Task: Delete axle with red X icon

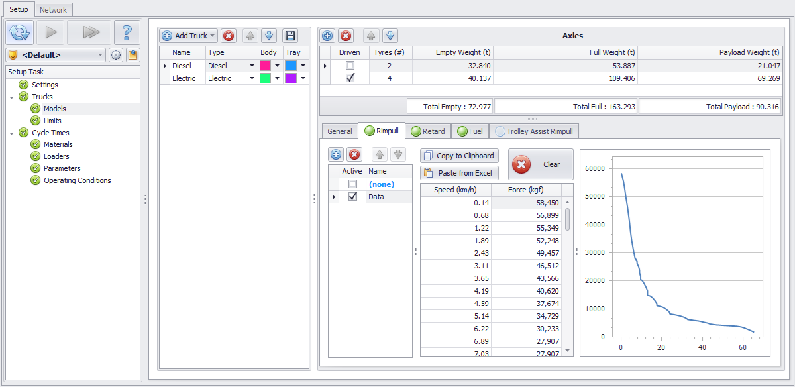Action: click(346, 36)
